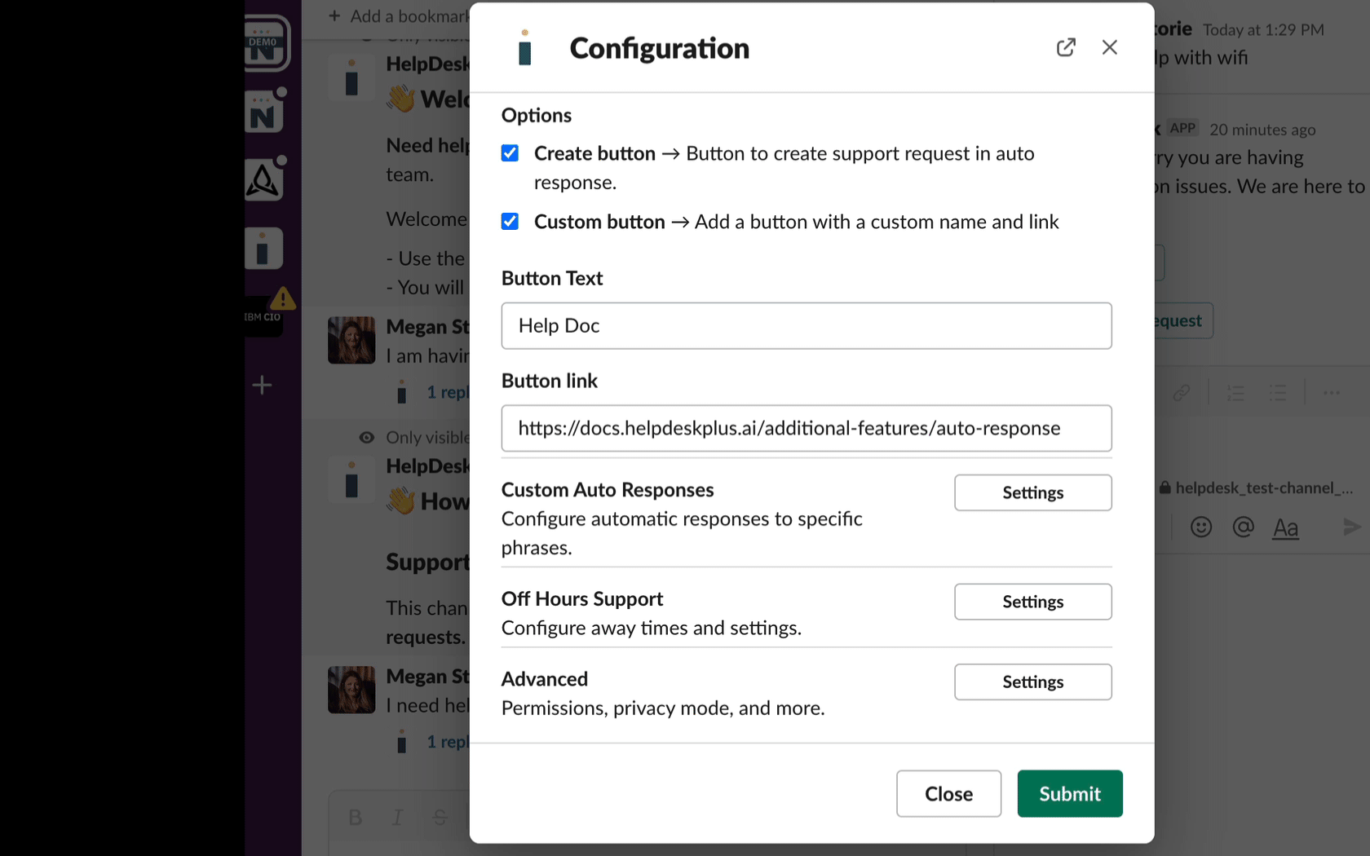Submit the configuration form
This screenshot has height=856, width=1370.
click(1070, 794)
